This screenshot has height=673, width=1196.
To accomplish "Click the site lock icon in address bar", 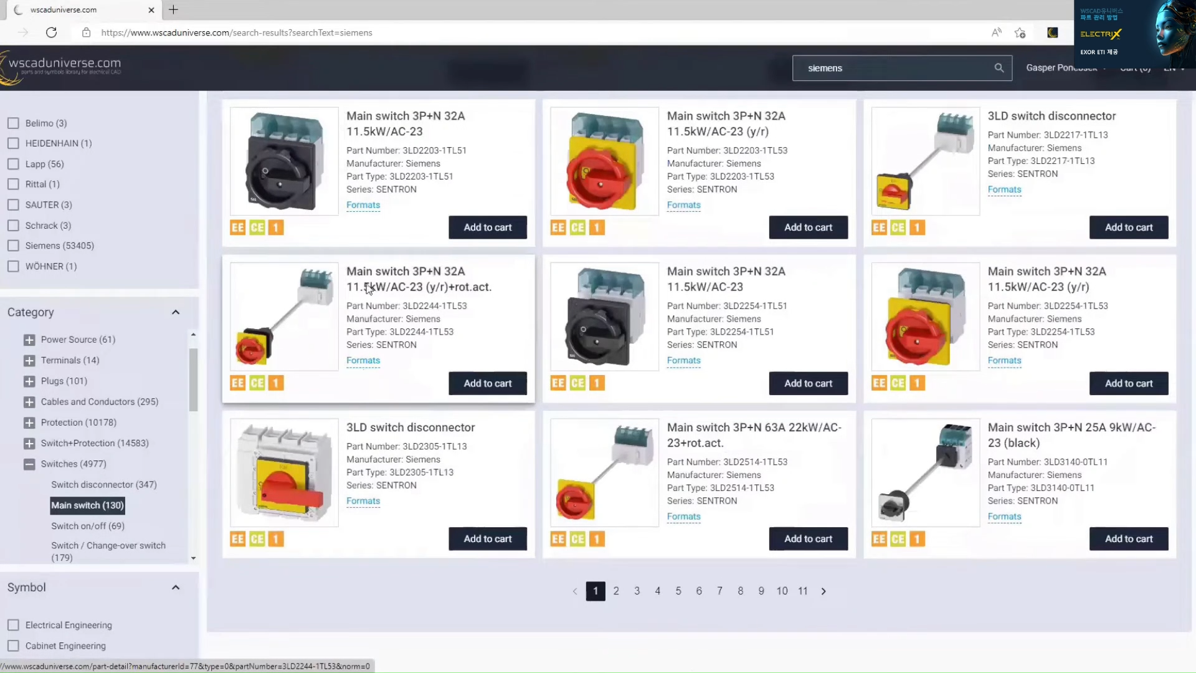I will [x=87, y=32].
